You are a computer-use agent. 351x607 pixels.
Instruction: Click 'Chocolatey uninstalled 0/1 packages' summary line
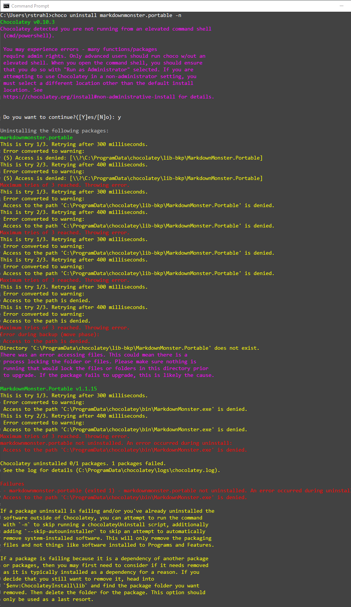pyautogui.click(x=83, y=464)
